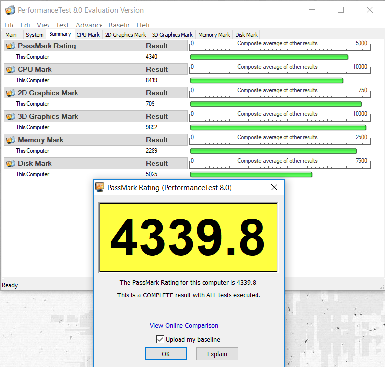This screenshot has height=367, width=385.
Task: Go to the 2D Graphics Mark tab
Action: 126,35
